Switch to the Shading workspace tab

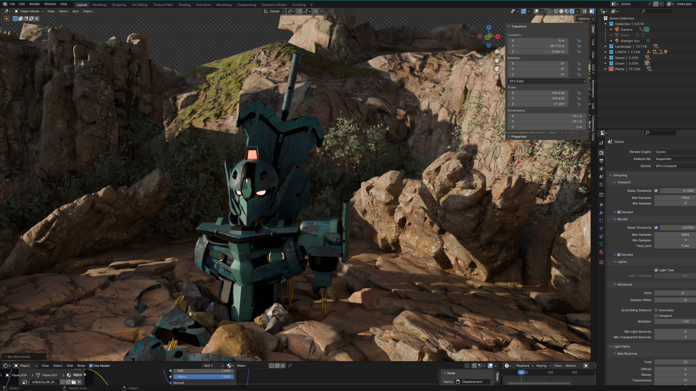coord(184,5)
